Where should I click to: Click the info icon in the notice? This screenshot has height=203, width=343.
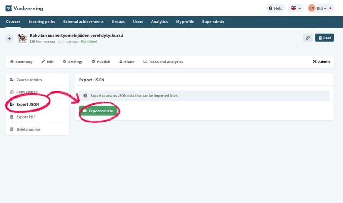click(85, 96)
